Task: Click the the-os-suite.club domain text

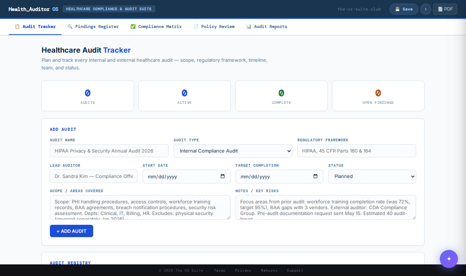Action: 359,9
